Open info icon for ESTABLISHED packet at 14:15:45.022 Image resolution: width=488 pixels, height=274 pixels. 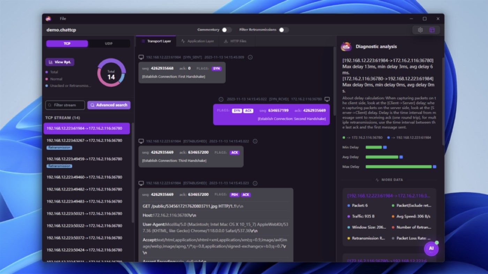[255, 141]
